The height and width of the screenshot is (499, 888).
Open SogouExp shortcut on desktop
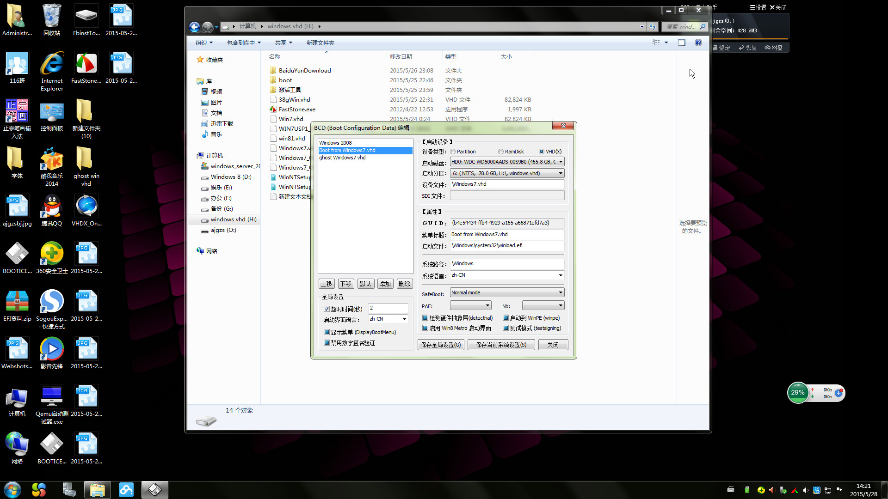pyautogui.click(x=52, y=310)
